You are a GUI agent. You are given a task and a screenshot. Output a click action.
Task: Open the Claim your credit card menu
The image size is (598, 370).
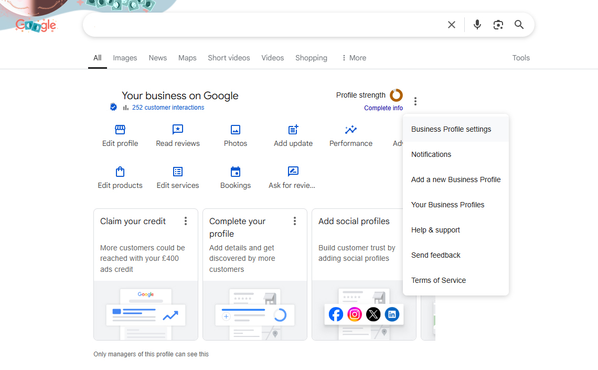[x=186, y=221]
